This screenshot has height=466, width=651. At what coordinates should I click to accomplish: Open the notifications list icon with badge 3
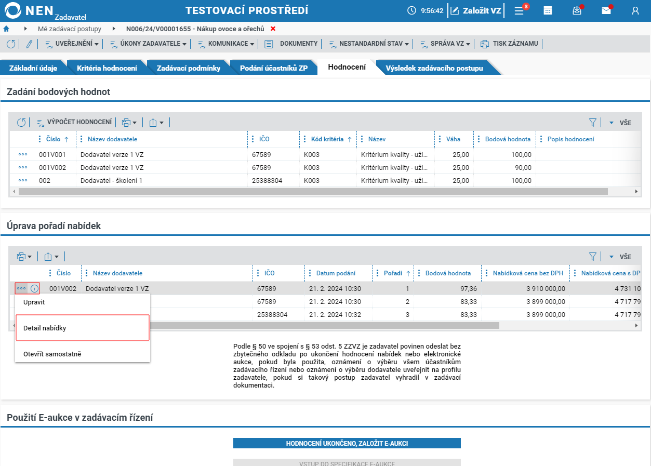[519, 10]
